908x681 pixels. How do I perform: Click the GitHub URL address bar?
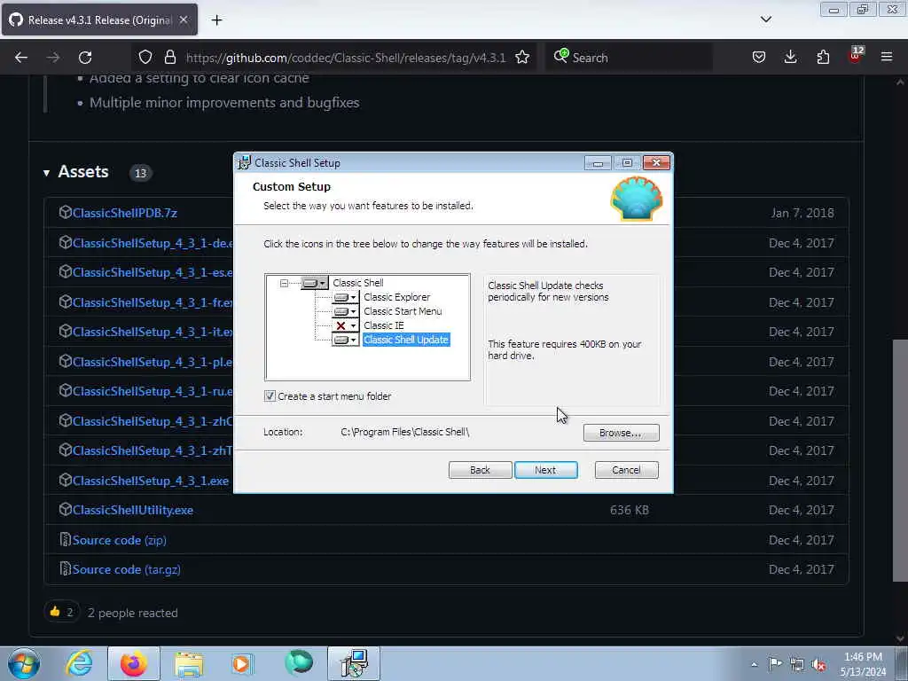click(346, 58)
